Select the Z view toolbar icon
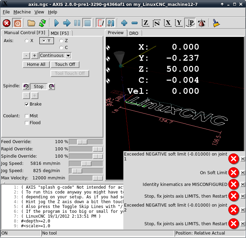This screenshot has height=238, width=246. [x=146, y=23]
